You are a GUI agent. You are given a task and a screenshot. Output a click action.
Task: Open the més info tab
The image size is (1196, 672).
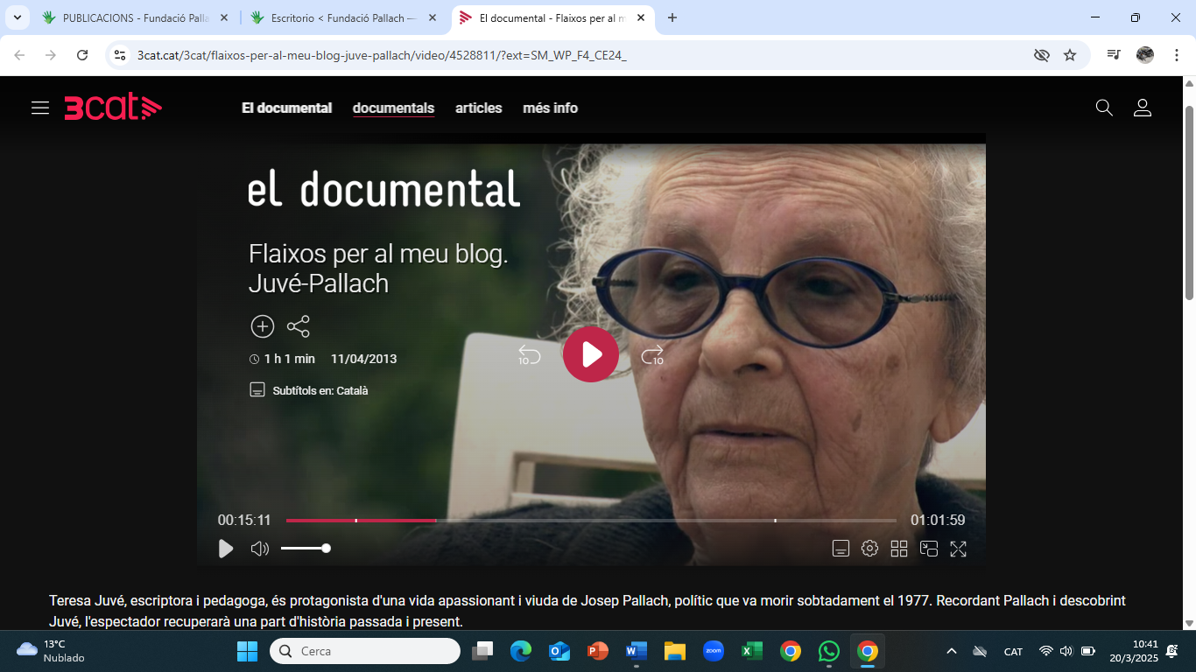[x=551, y=108]
